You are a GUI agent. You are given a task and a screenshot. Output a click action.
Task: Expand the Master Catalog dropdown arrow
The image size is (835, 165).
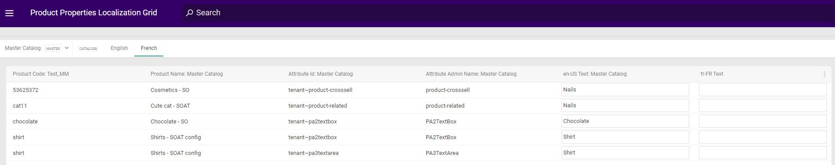click(x=67, y=48)
